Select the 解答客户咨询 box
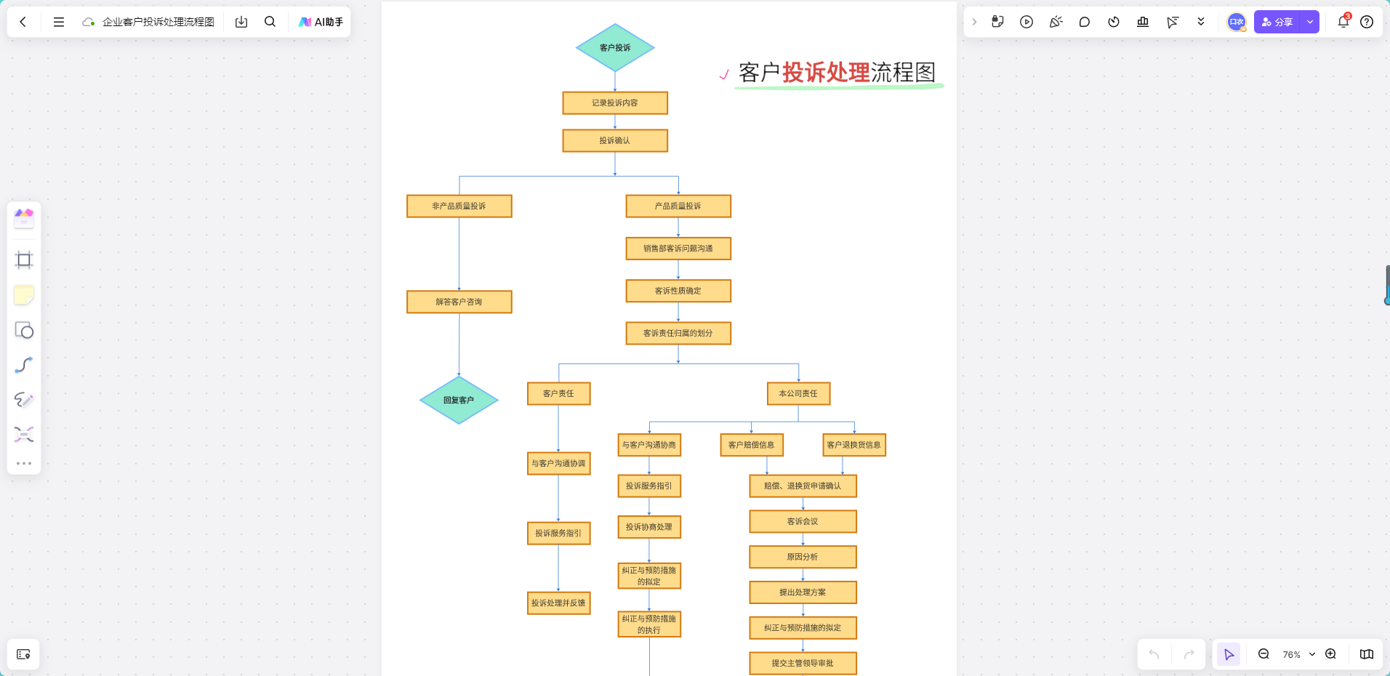This screenshot has width=1390, height=676. click(459, 302)
